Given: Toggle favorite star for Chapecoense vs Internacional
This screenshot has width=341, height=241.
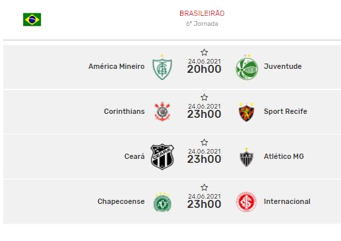Looking at the screenshot, I should tap(204, 187).
